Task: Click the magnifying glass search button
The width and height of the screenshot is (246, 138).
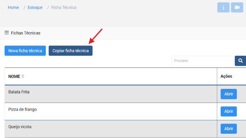Action: click(240, 61)
